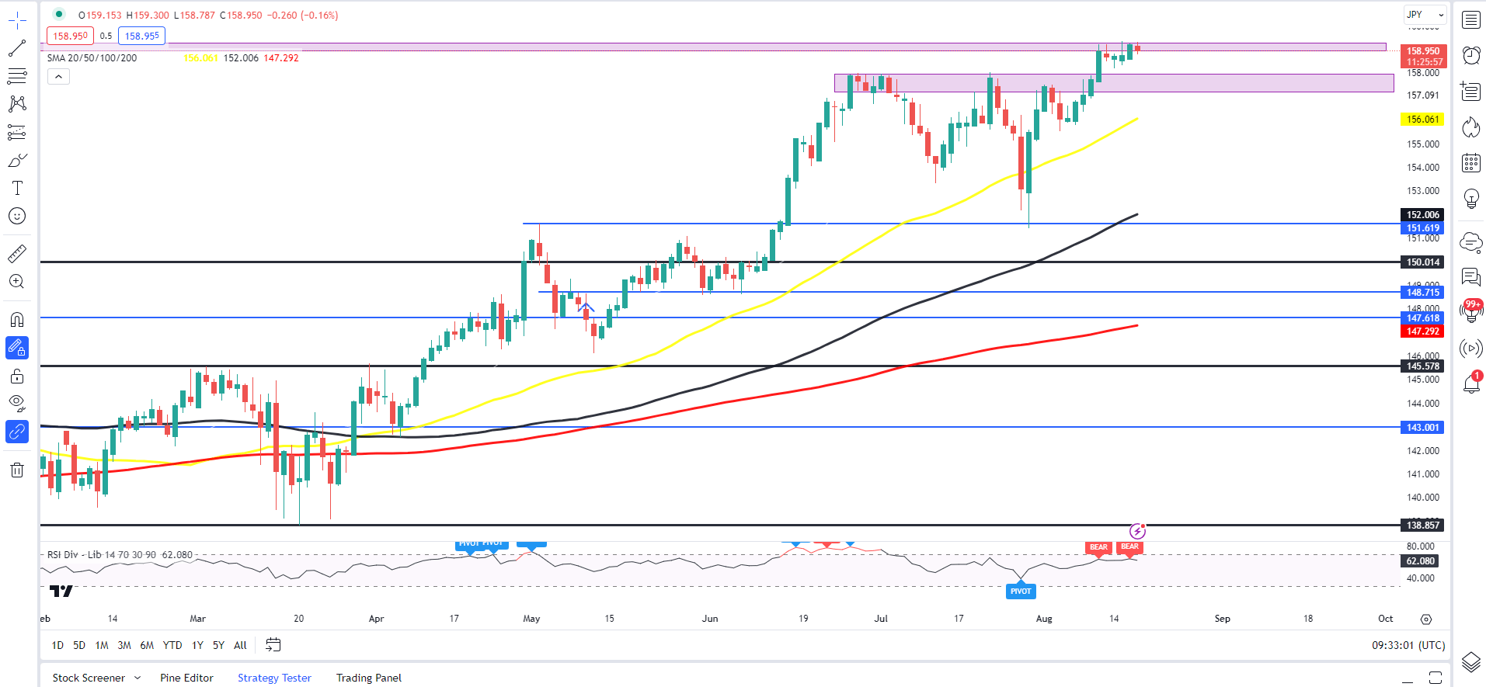Viewport: 1486px width, 687px height.
Task: Select the zoom in tool
Action: coord(17,281)
